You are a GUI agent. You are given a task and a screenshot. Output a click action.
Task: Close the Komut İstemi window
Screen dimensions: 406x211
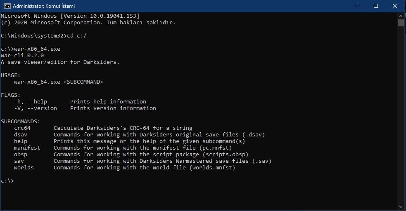(x=395, y=6)
